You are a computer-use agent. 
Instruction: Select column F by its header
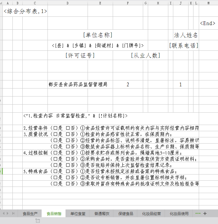click(128, 3)
